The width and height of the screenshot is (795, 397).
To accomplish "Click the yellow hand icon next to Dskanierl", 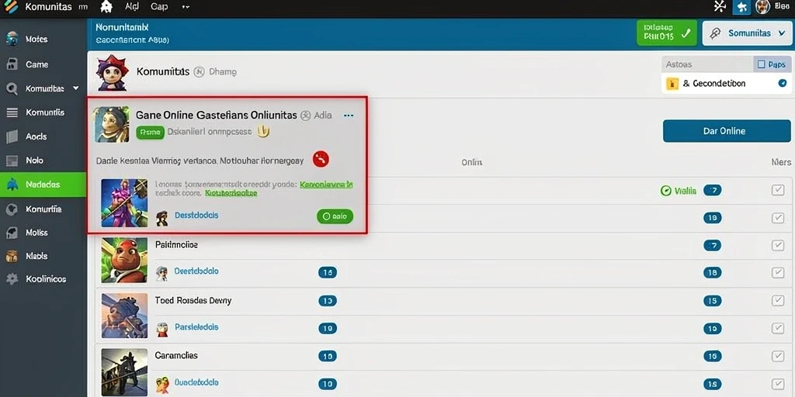I will (262, 132).
